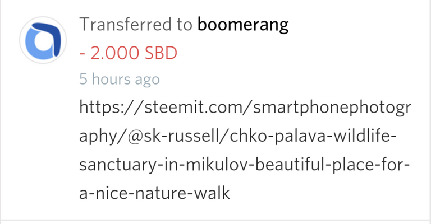This screenshot has height=224, width=431.
Task: Click the last memo line "a-nice-nature-walk"
Action: pyautogui.click(x=155, y=194)
